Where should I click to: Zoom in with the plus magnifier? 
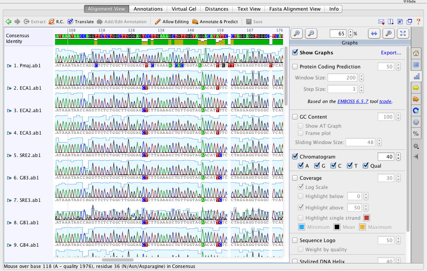pos(297,33)
